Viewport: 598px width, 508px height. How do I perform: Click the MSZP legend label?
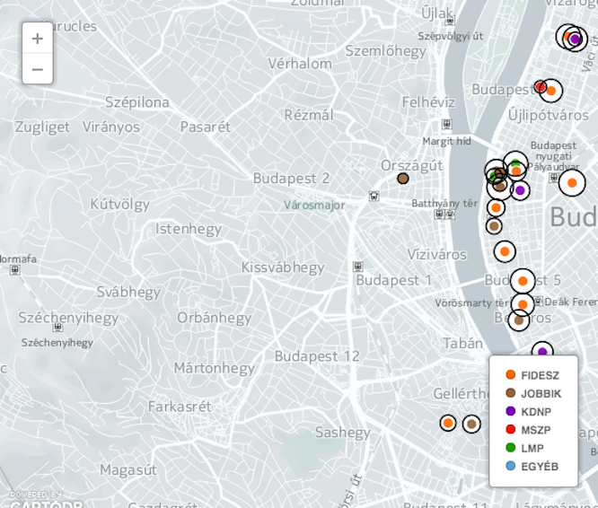pos(536,430)
